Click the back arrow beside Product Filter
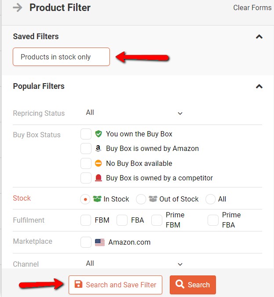 tap(18, 8)
